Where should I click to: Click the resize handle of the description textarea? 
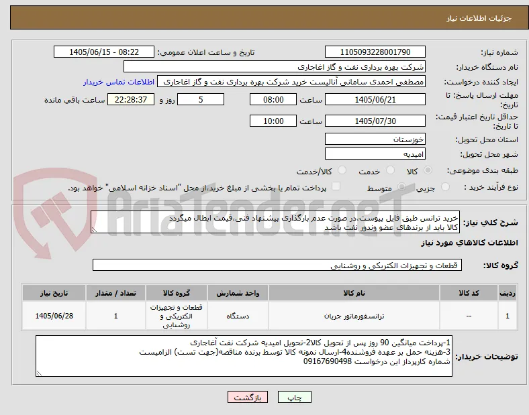click(x=94, y=230)
